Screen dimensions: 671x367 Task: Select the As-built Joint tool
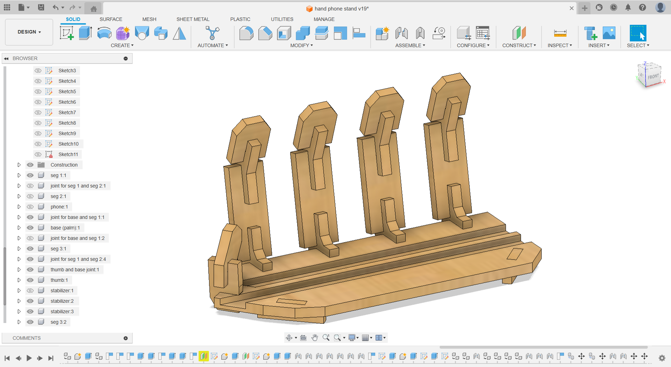(420, 33)
